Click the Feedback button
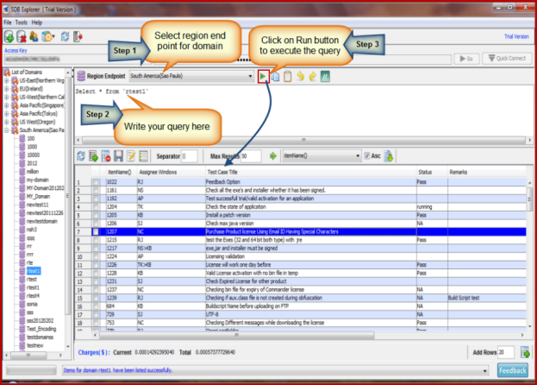 512,370
